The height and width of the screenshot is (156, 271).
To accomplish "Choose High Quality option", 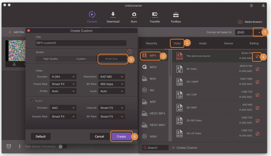I will pyautogui.click(x=51, y=59).
